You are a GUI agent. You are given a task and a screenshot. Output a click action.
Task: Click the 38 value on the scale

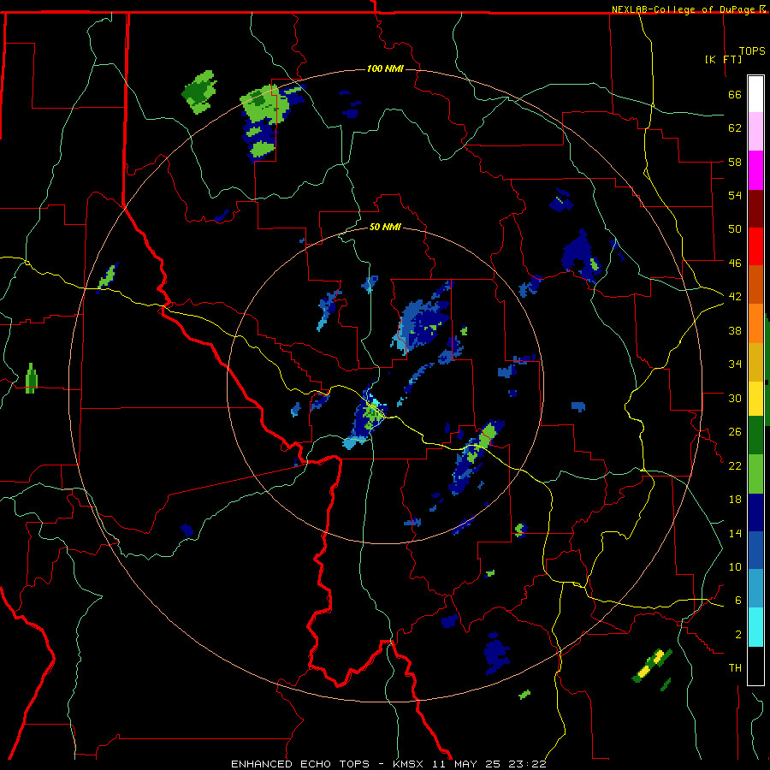735,330
